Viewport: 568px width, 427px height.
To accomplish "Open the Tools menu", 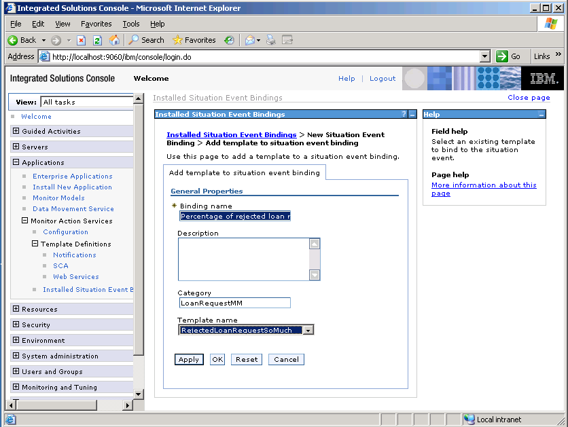I will 130,24.
